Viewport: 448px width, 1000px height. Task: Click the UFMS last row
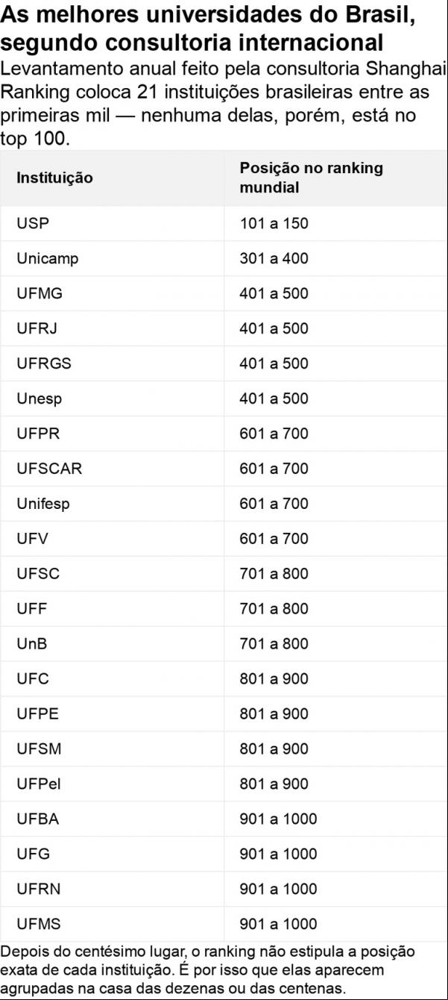click(x=224, y=924)
